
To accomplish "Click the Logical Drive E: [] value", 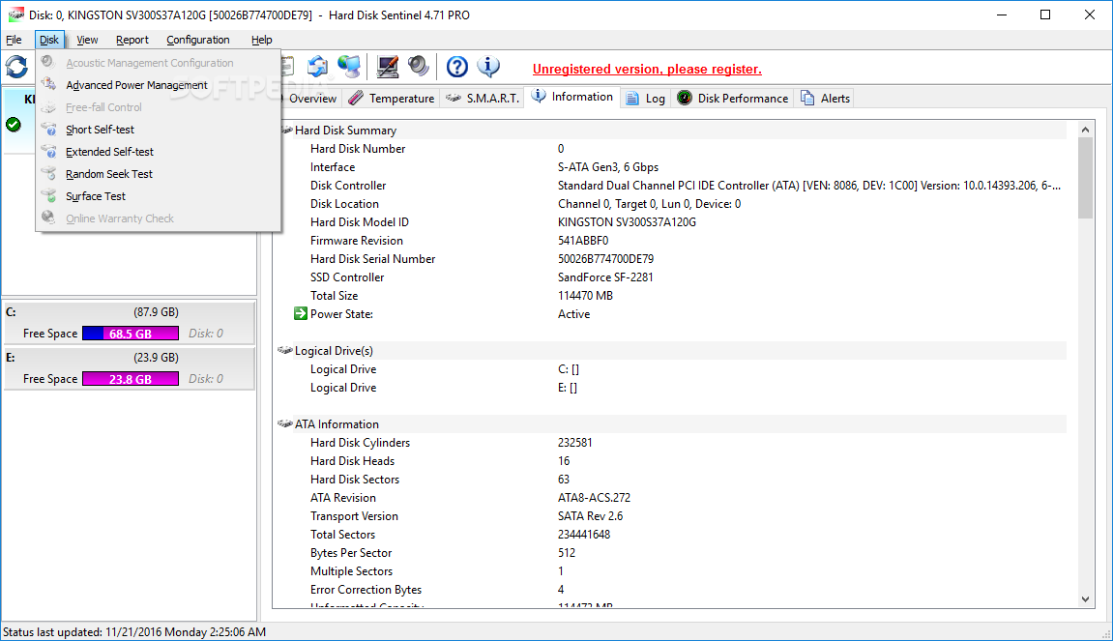I will pos(568,389).
